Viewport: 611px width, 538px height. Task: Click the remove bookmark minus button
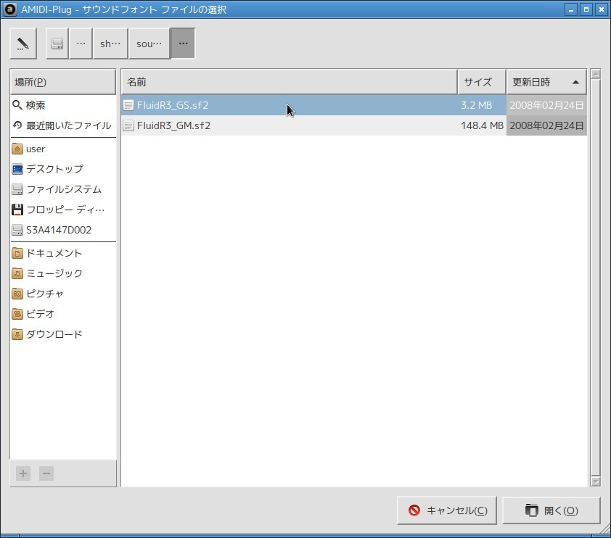[46, 473]
